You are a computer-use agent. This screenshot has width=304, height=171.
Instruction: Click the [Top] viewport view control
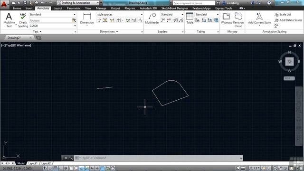pyautogui.click(x=8, y=46)
